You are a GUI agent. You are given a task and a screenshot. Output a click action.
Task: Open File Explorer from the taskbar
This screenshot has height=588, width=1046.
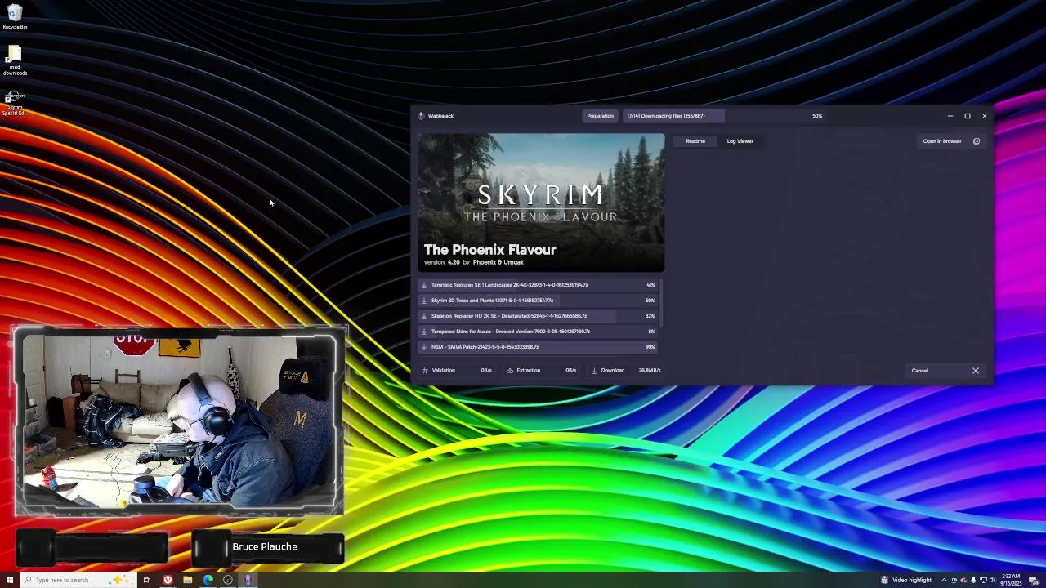(188, 580)
